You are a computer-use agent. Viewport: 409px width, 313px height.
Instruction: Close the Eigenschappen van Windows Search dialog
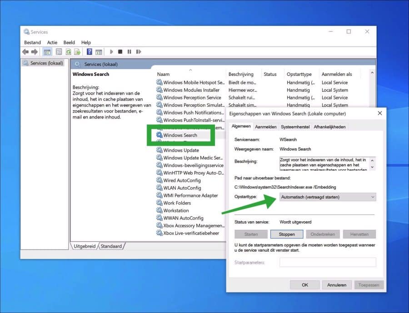pyautogui.click(x=380, y=113)
